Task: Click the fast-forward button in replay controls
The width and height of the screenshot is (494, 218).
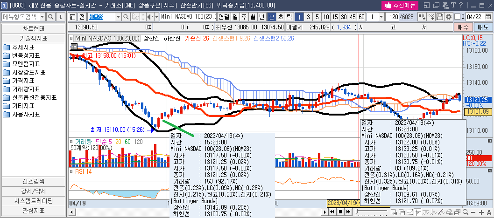Action: [348, 212]
